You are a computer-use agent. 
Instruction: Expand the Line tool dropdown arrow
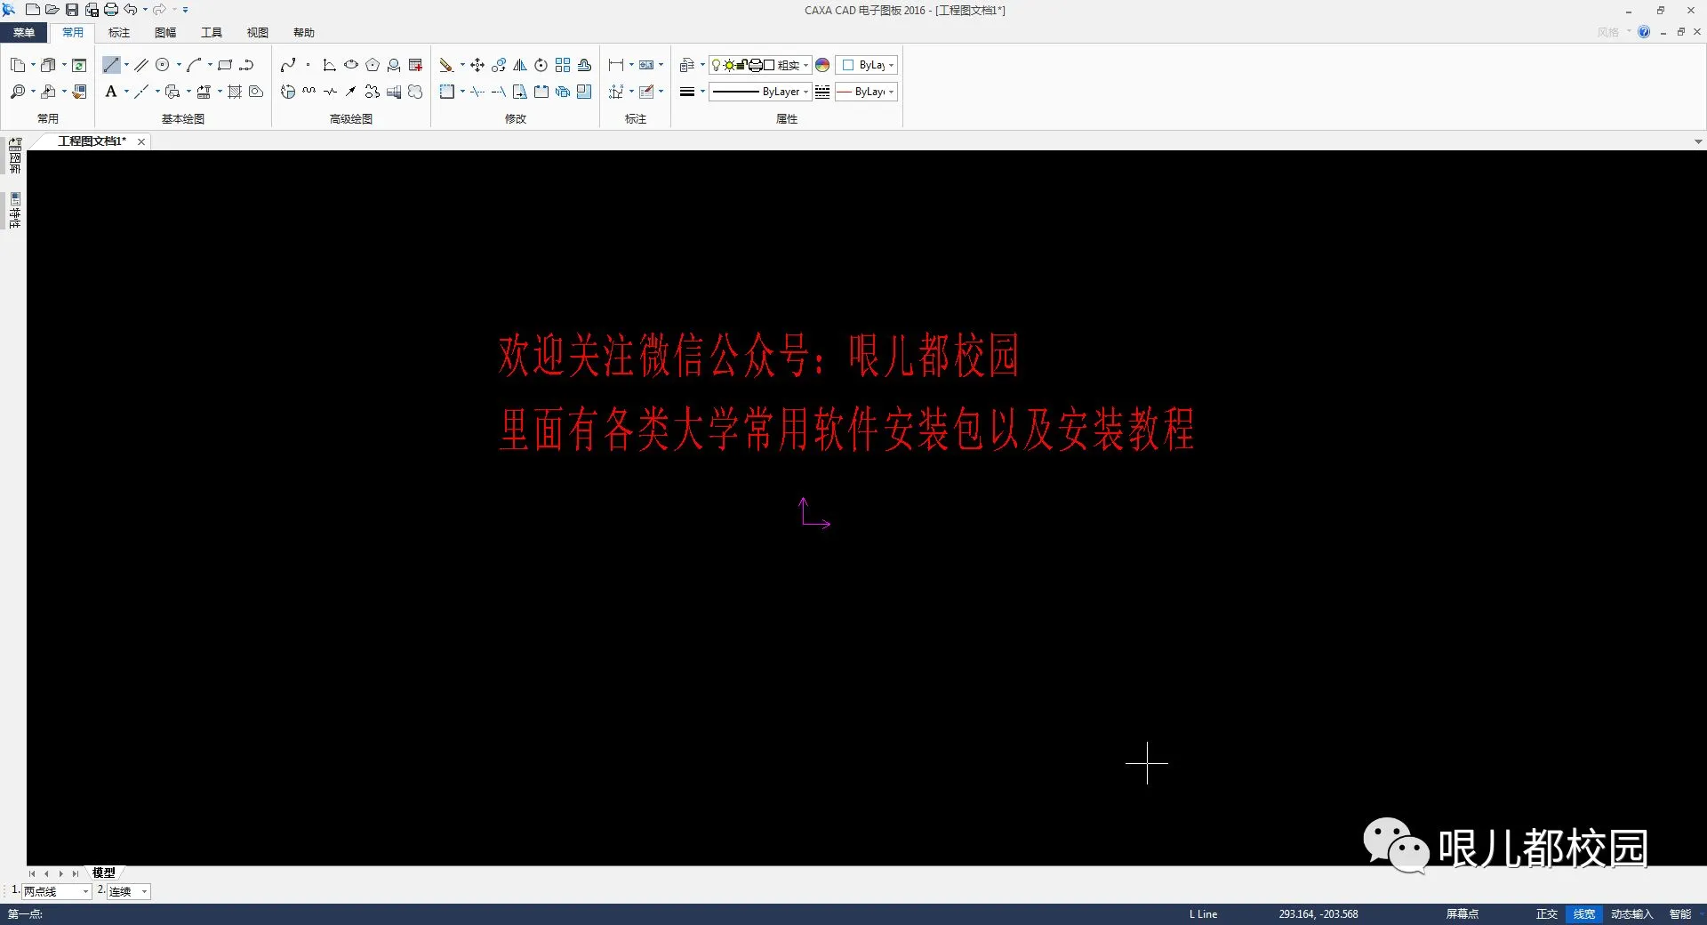click(x=126, y=65)
